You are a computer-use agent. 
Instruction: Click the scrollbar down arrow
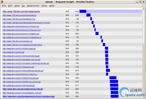point(144,97)
